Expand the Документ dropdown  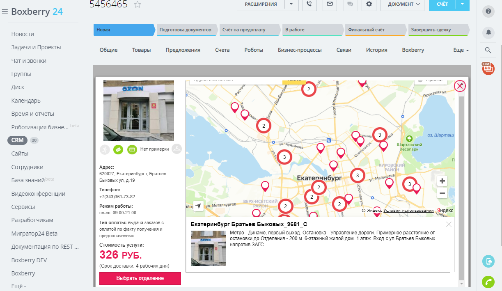click(x=402, y=4)
